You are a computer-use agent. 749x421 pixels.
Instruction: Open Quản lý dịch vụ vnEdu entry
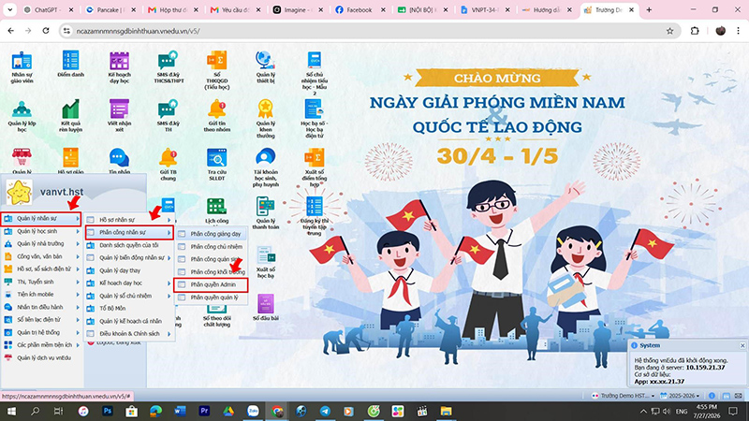click(x=41, y=357)
